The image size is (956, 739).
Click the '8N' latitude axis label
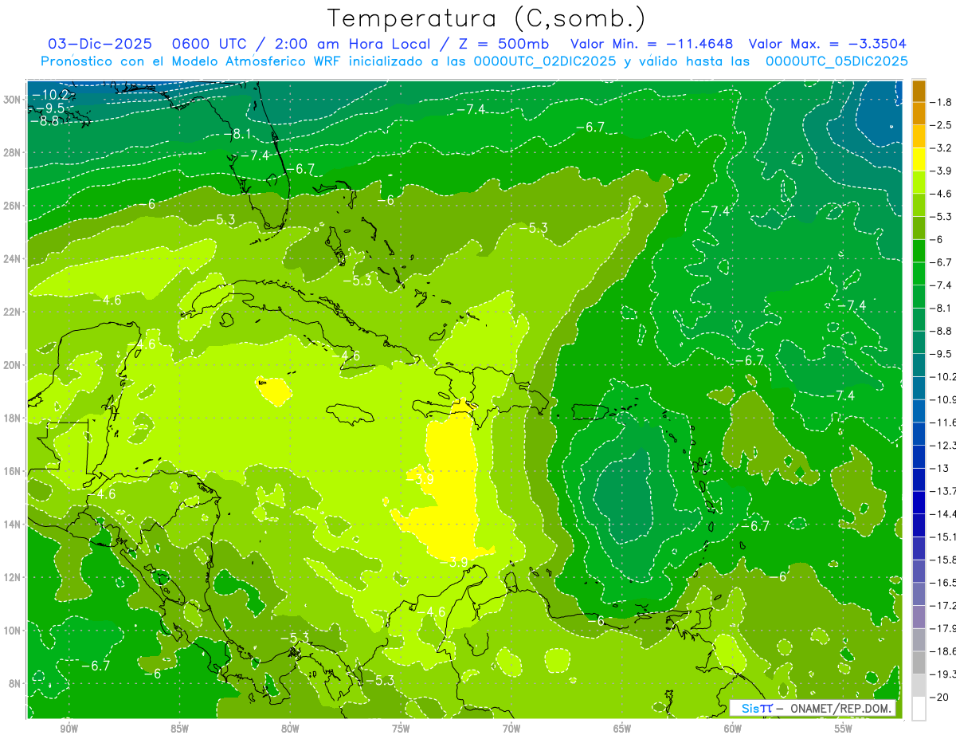pos(15,683)
